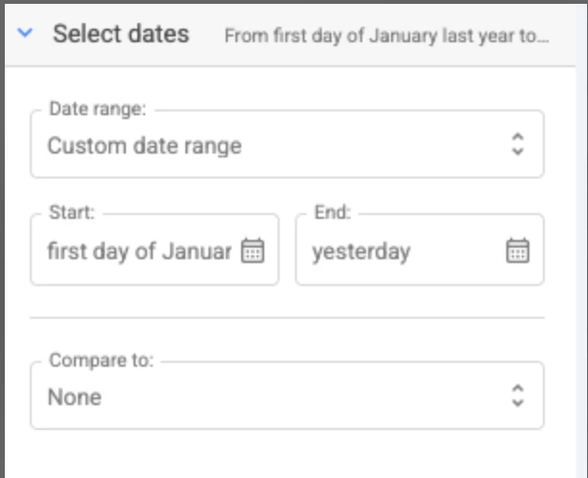Focus the Start date input field

139,251
